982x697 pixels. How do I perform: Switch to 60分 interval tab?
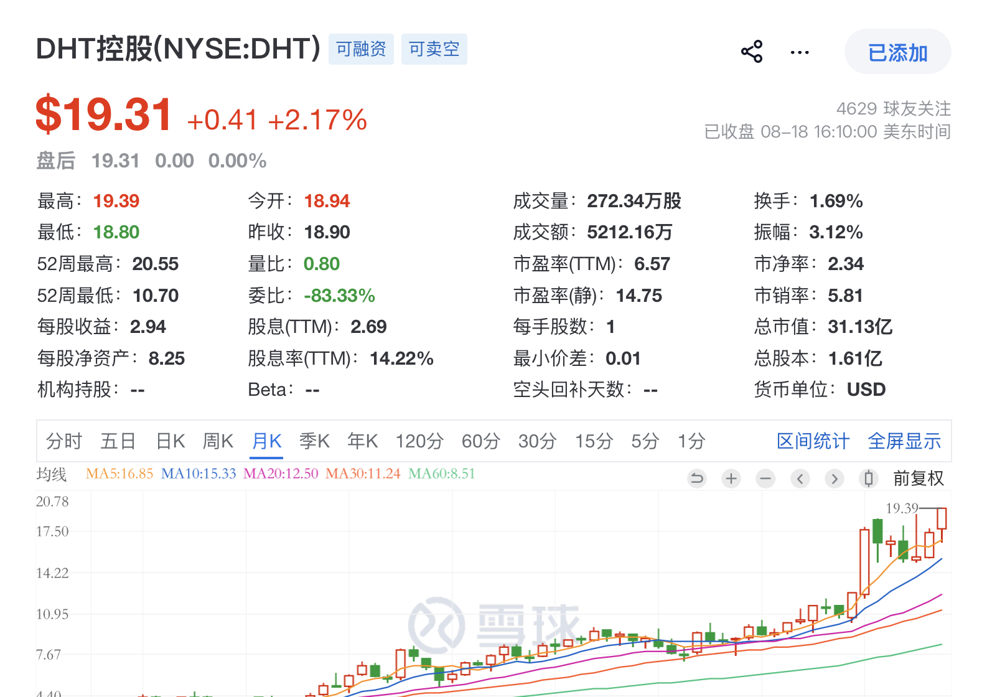(481, 441)
